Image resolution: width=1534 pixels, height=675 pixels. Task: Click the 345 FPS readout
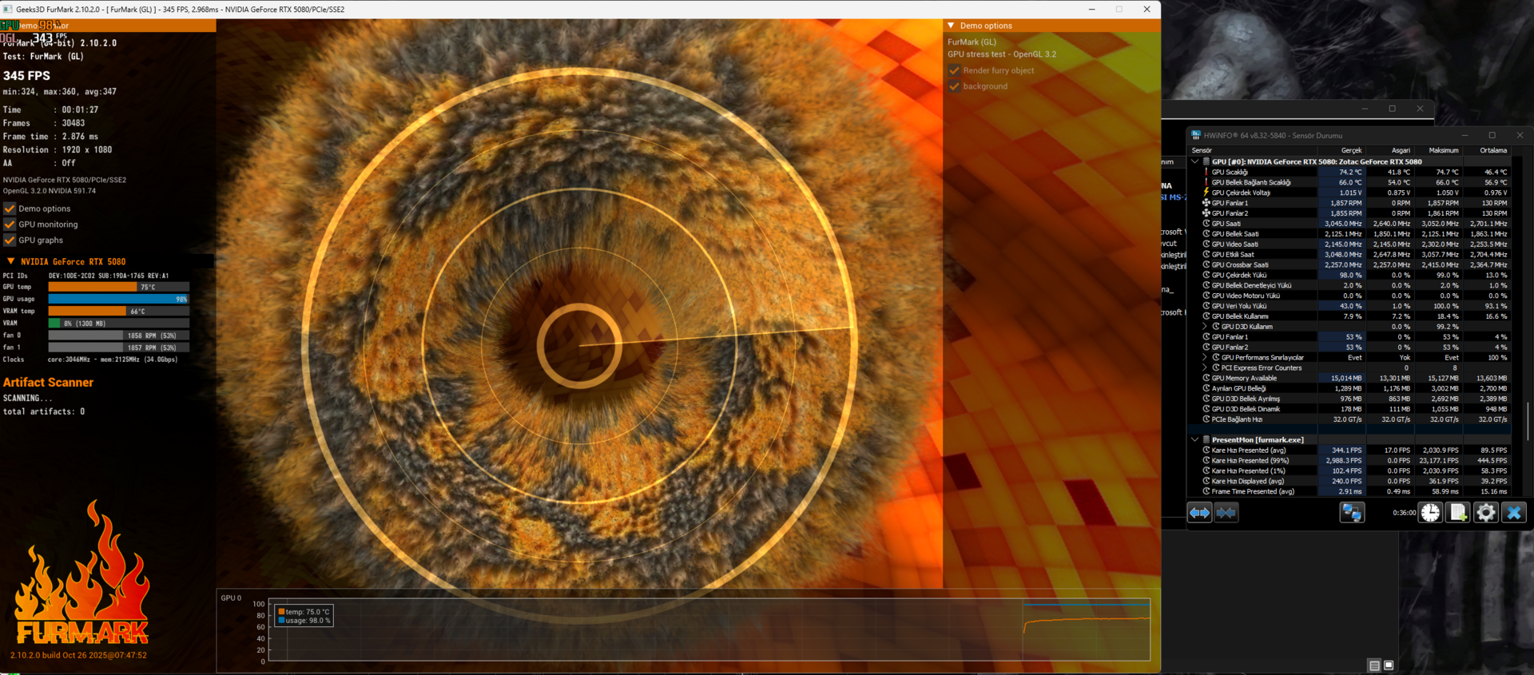26,76
